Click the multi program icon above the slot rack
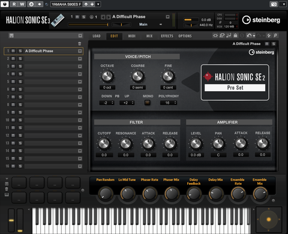 [x=11, y=36]
